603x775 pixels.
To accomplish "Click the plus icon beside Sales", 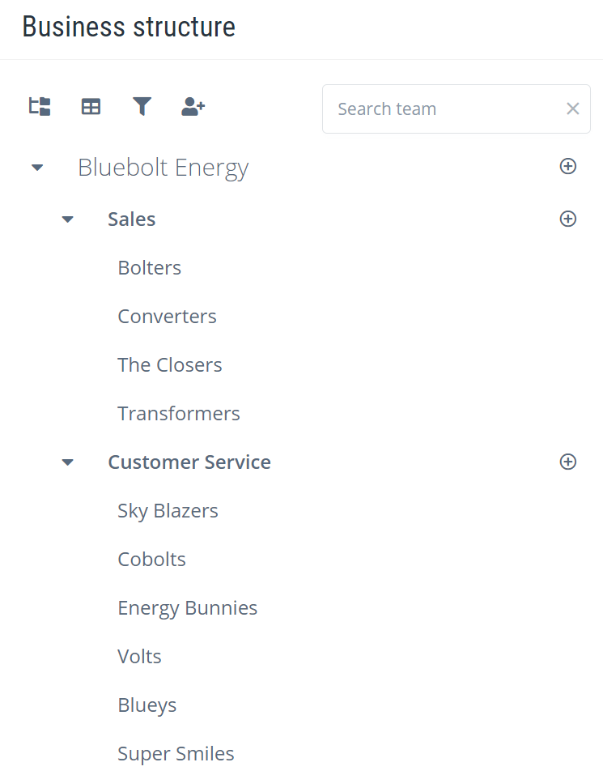I will (568, 219).
